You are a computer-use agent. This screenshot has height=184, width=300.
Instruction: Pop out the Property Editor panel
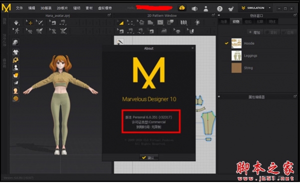pos(295,97)
